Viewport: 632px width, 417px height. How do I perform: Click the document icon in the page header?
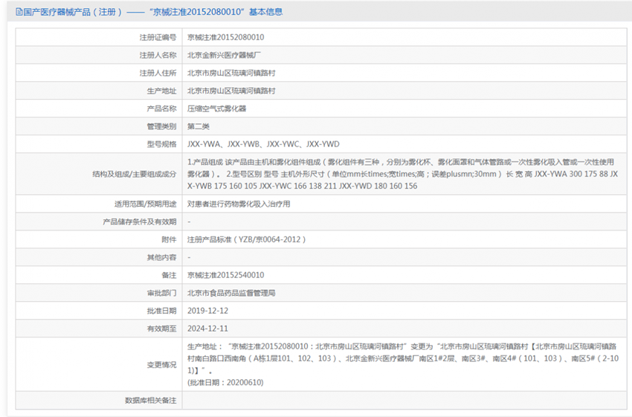pyautogui.click(x=19, y=12)
